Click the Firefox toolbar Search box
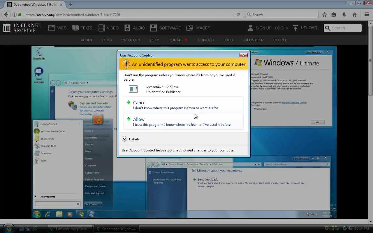 281,15
